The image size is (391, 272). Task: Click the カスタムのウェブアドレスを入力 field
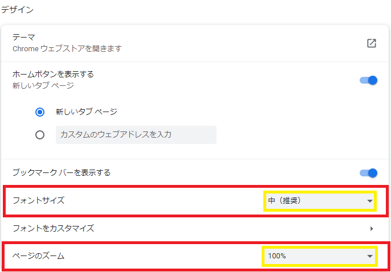pos(136,135)
